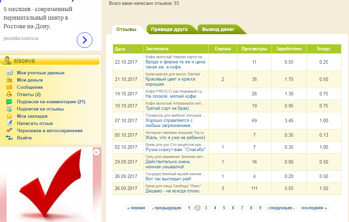
Task: Open review 'Хорошо справляется с любым загрязнением'
Action: point(169,123)
